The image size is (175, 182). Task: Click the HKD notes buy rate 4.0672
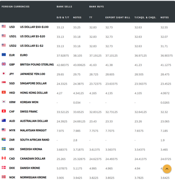[x=165, y=93]
